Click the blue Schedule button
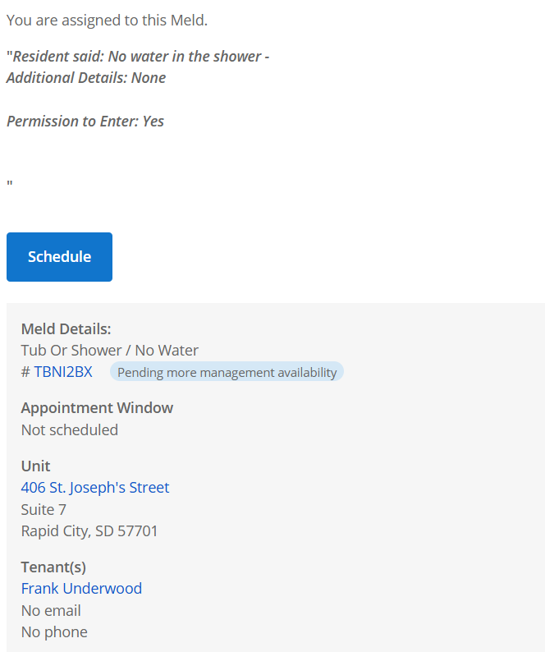 [x=59, y=257]
